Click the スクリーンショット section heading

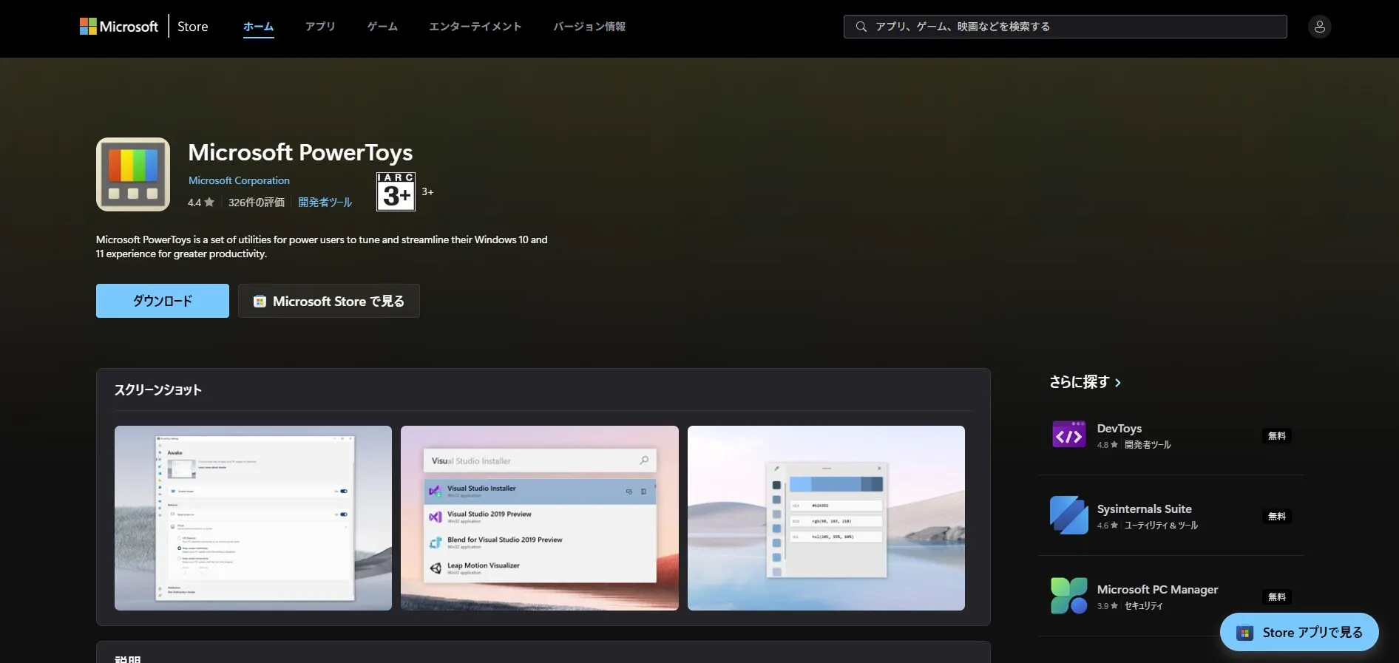[158, 390]
